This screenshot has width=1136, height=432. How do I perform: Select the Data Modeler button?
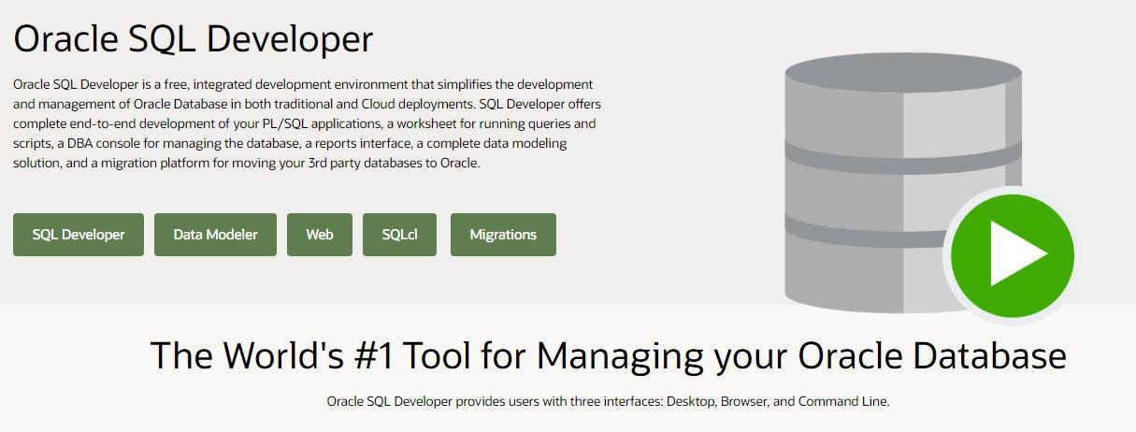215,235
